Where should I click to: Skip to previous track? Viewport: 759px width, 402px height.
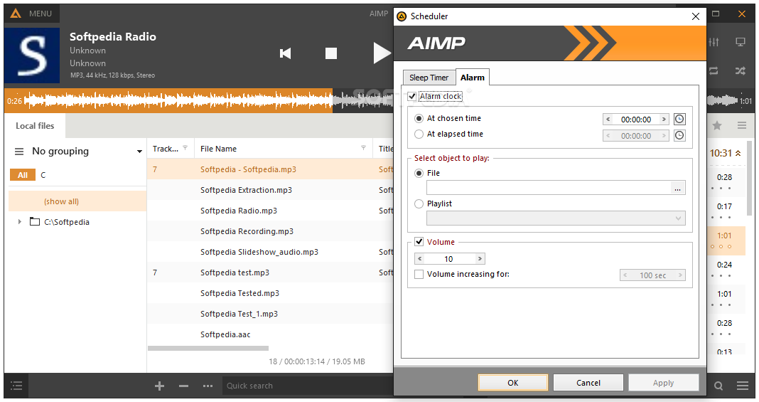coord(286,53)
